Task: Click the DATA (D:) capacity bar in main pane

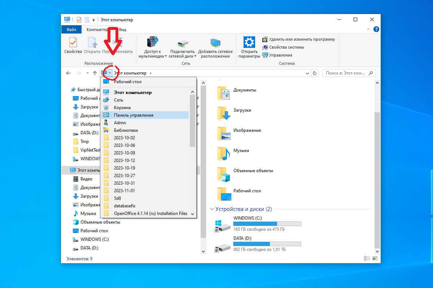Action: (x=267, y=244)
